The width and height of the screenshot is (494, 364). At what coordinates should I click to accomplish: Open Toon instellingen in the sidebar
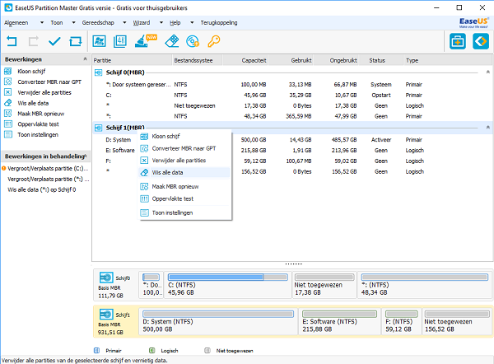[x=38, y=135]
